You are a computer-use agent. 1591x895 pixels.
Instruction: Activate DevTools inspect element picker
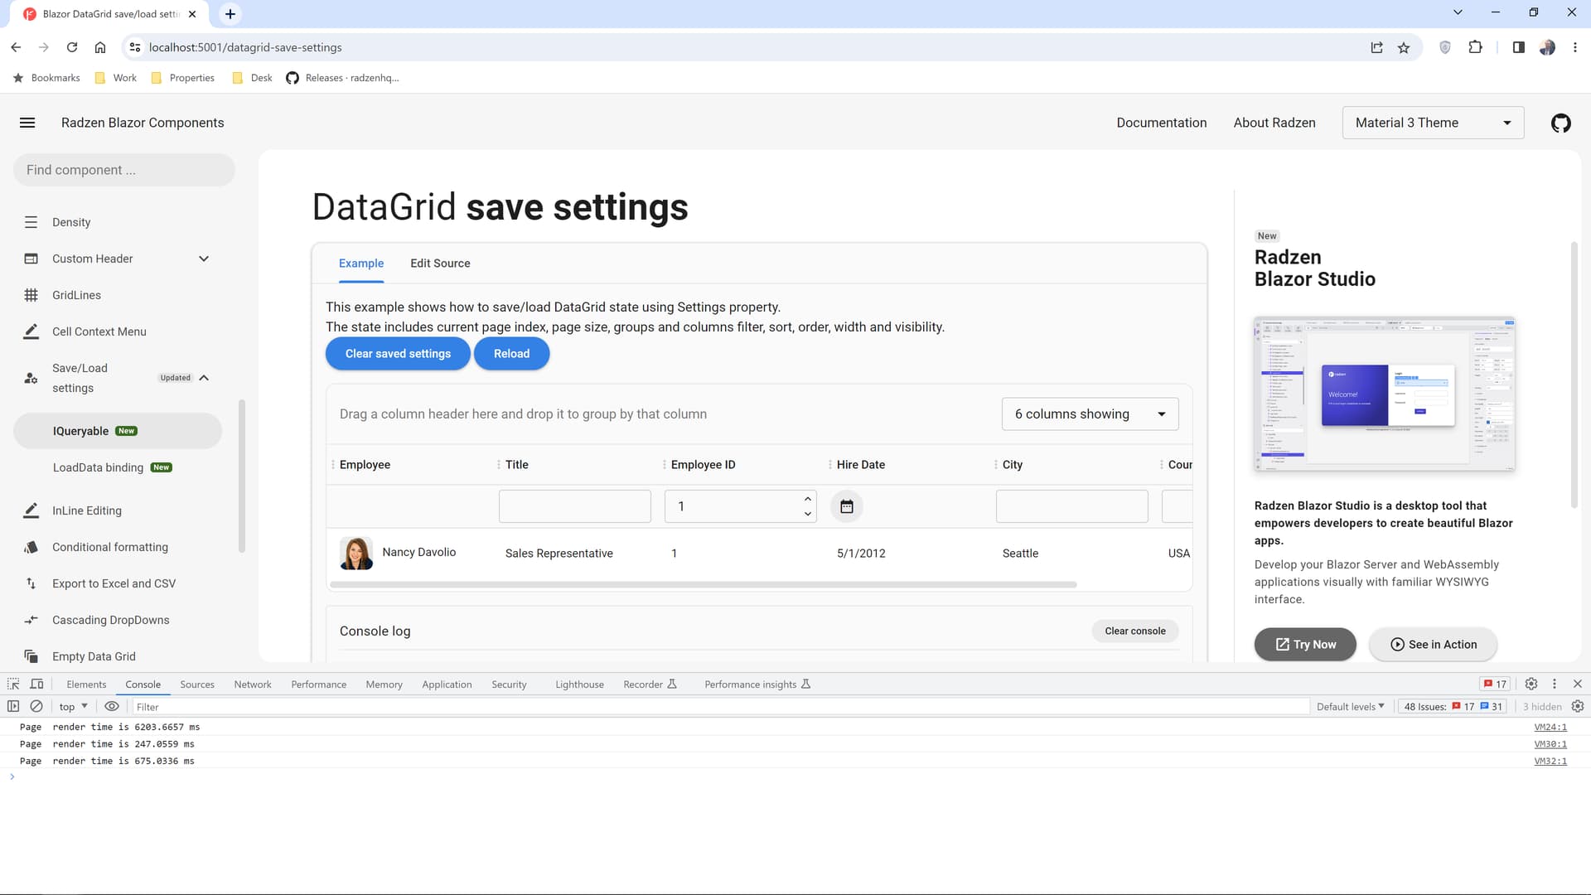(x=13, y=684)
